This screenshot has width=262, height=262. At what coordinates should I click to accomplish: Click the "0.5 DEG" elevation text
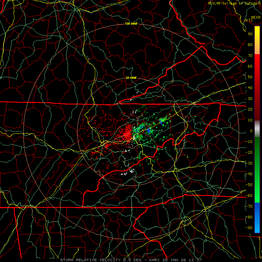pyautogui.click(x=132, y=260)
